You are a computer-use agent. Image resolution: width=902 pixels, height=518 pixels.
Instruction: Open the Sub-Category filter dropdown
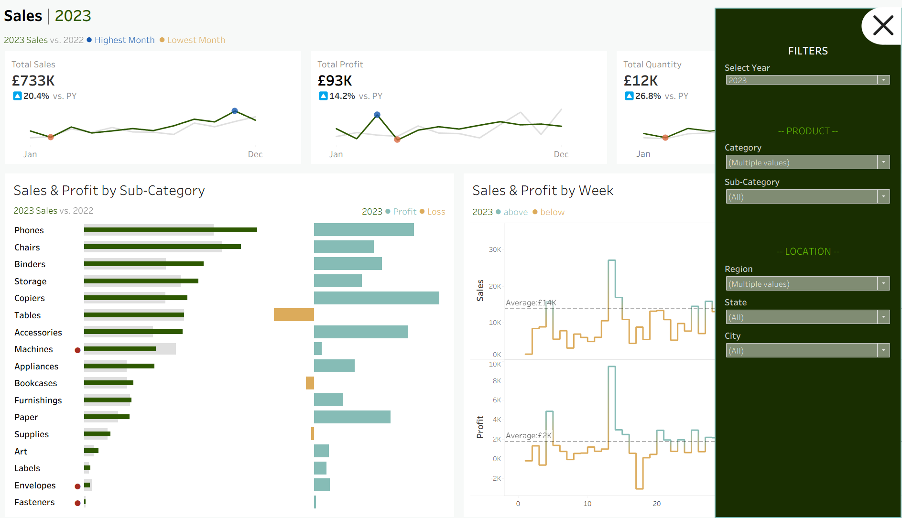point(883,197)
